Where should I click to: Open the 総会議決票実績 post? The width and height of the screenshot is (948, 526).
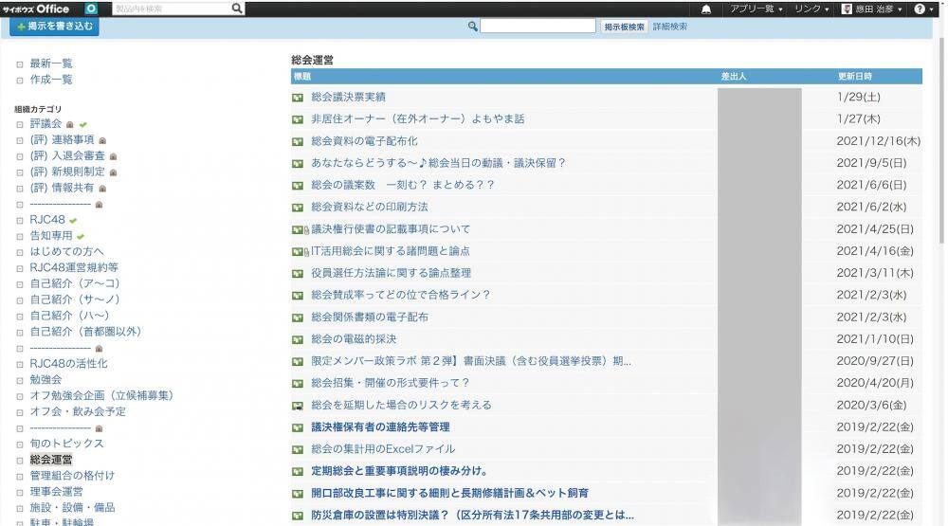[x=348, y=97]
